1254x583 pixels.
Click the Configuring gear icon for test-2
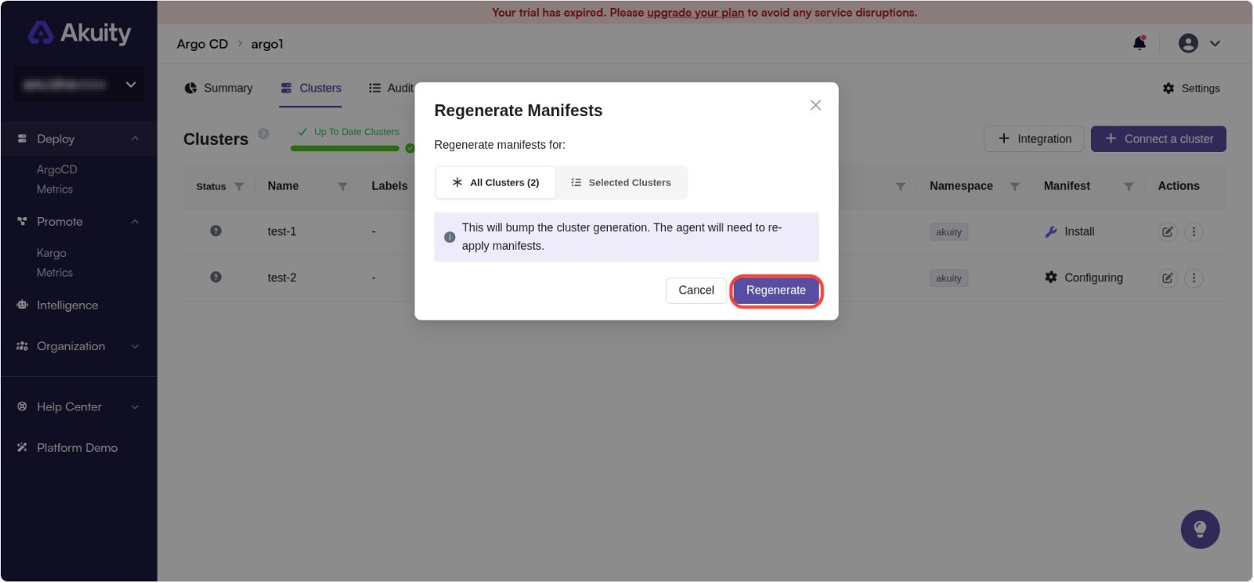pyautogui.click(x=1051, y=278)
